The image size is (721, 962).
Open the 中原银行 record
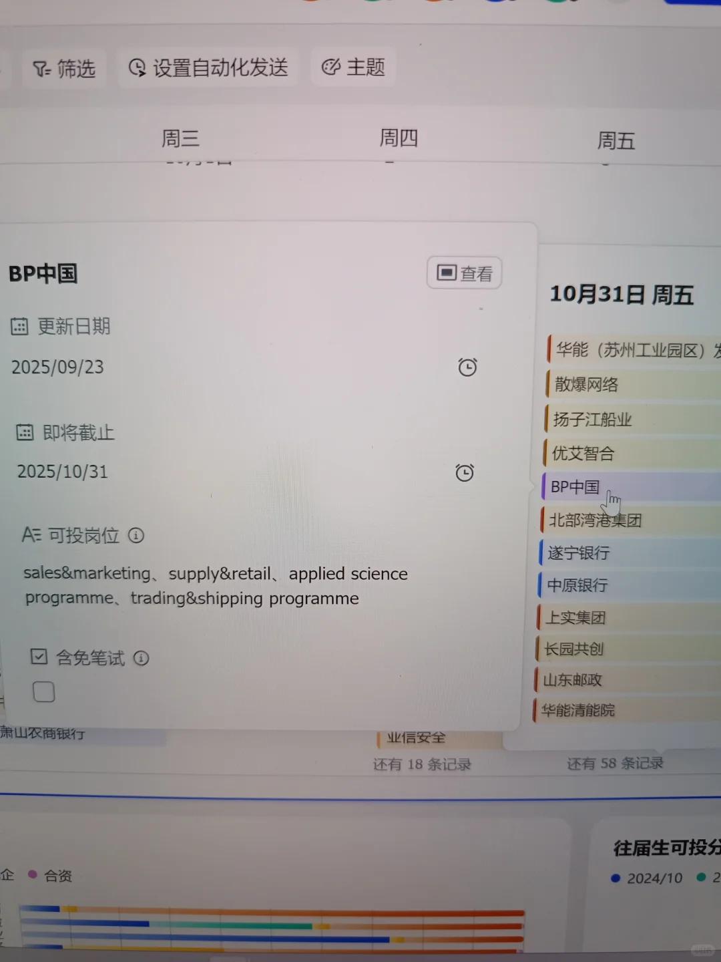pyautogui.click(x=628, y=585)
